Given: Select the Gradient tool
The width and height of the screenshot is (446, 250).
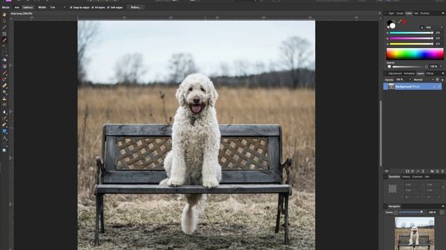Looking at the screenshot, I should (4, 66).
